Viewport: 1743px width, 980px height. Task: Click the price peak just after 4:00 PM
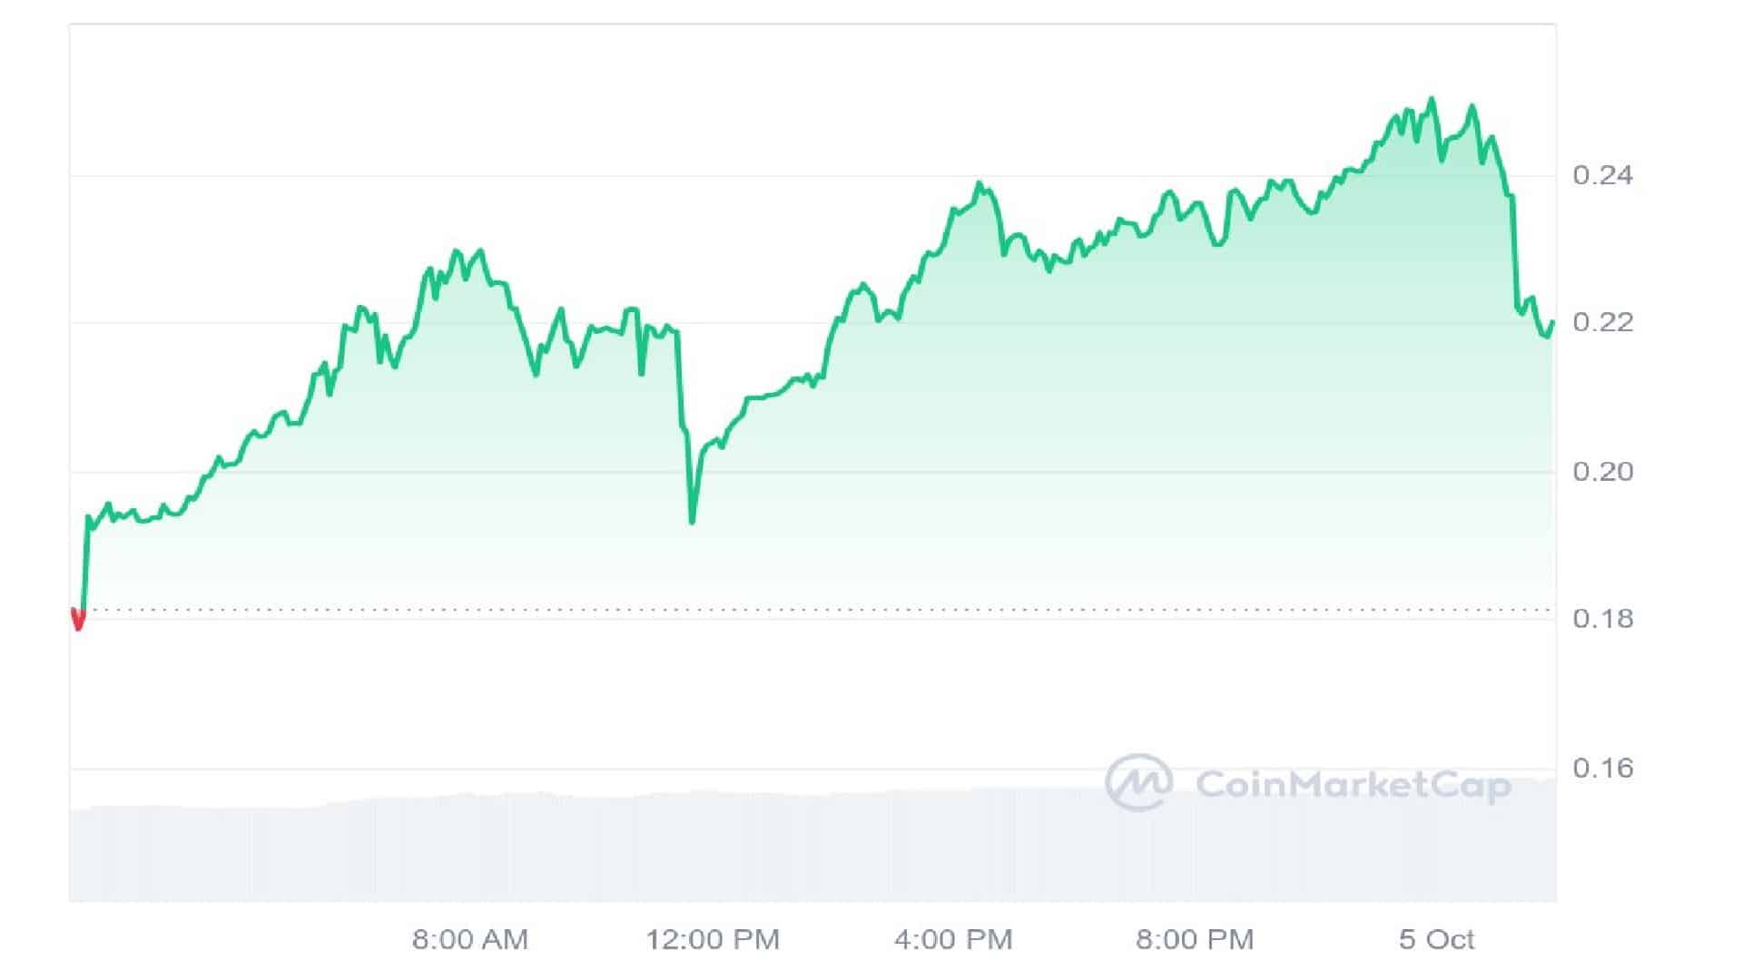click(x=980, y=183)
